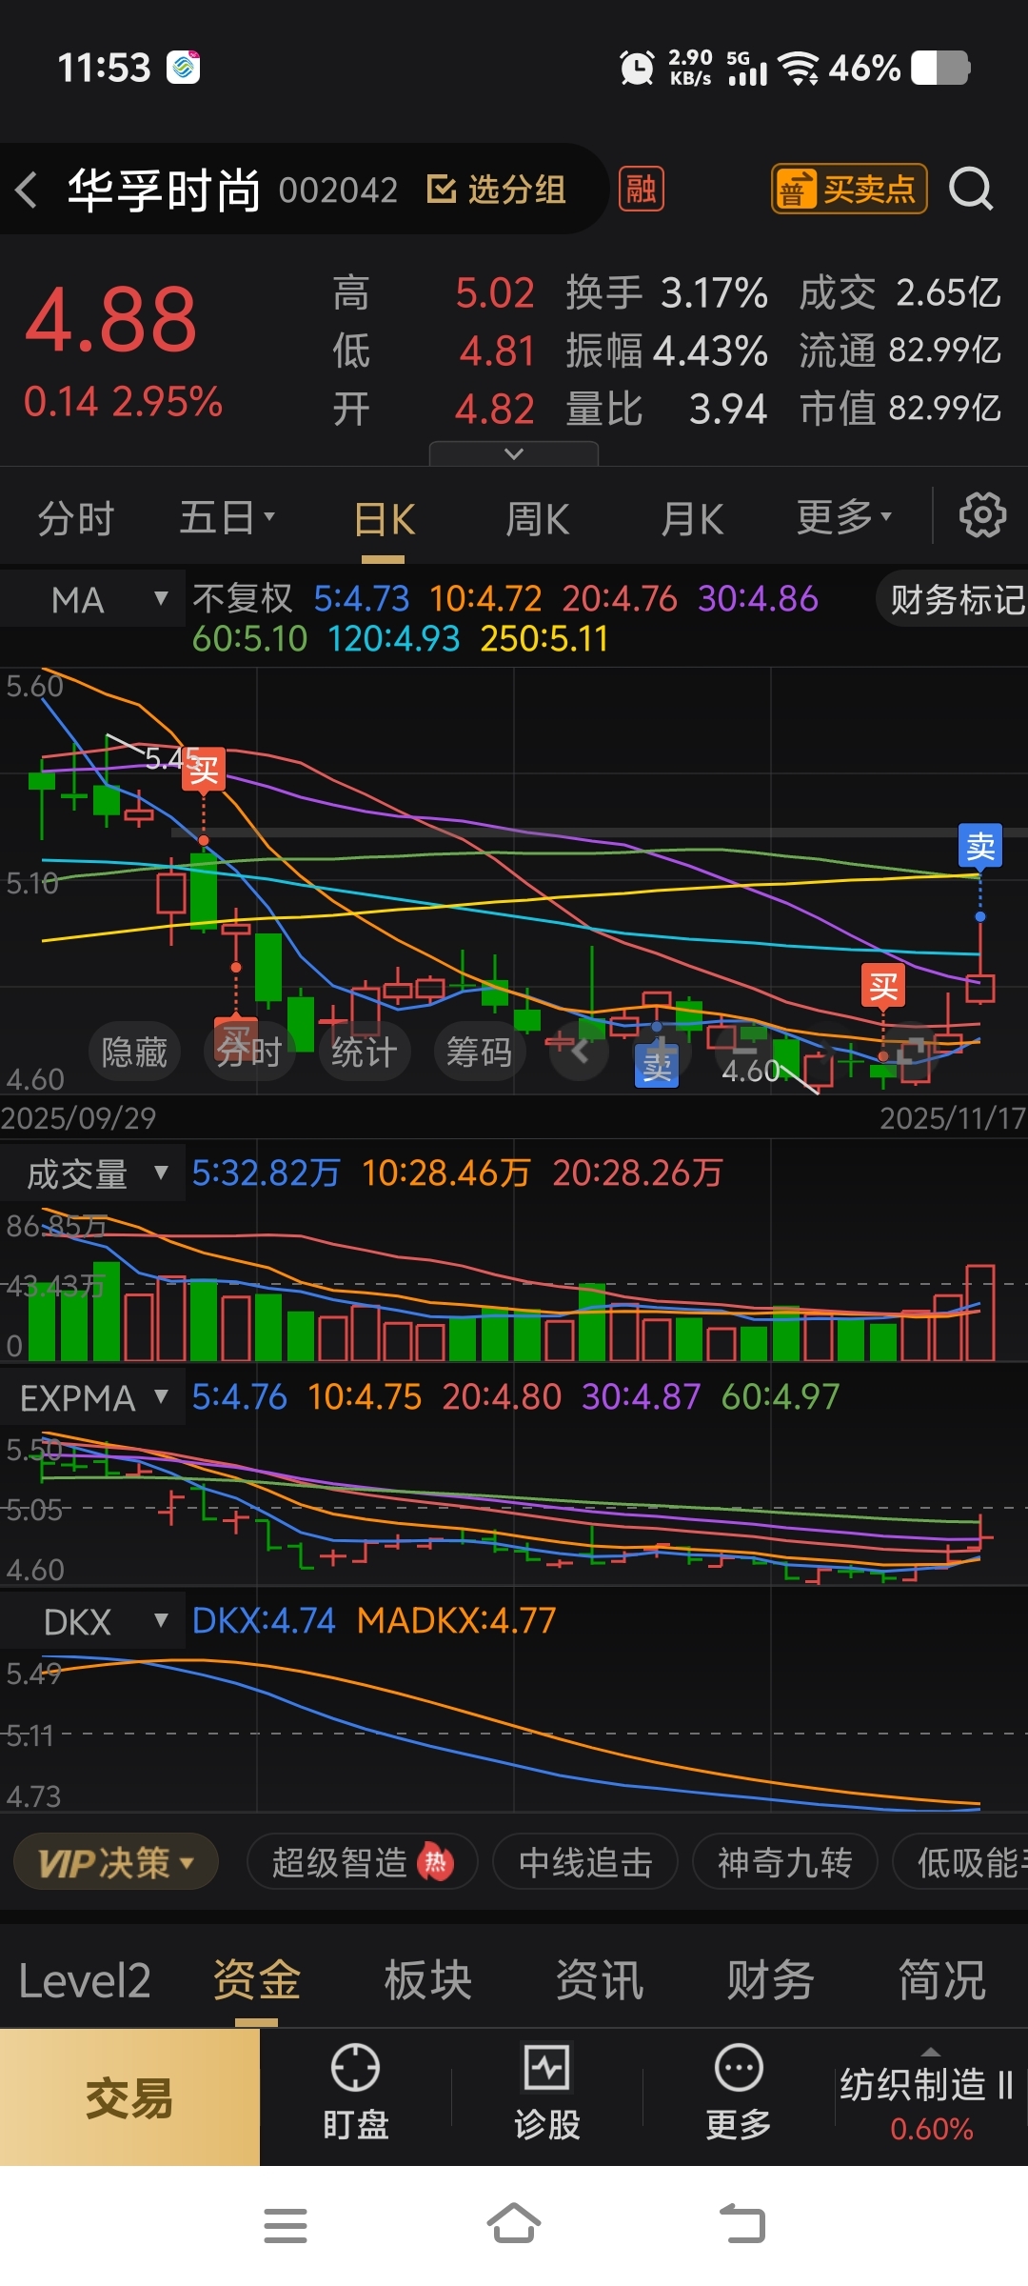
Task: Tap 成交 2.65亿 turnover amount
Action: [899, 293]
